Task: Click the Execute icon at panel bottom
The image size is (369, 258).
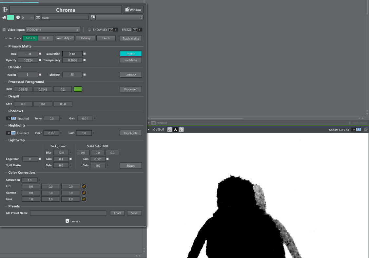Action: [67, 221]
